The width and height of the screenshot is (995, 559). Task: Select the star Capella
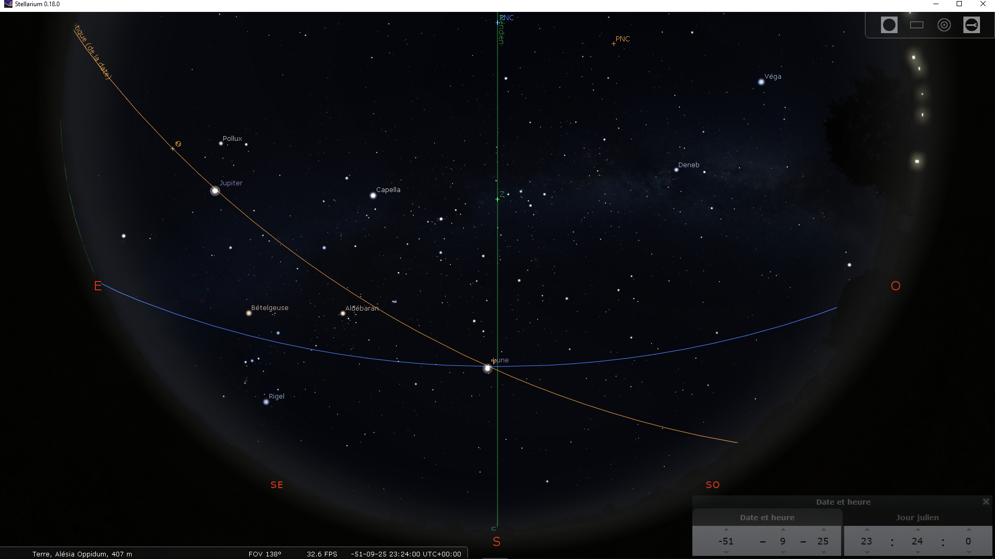[373, 196]
